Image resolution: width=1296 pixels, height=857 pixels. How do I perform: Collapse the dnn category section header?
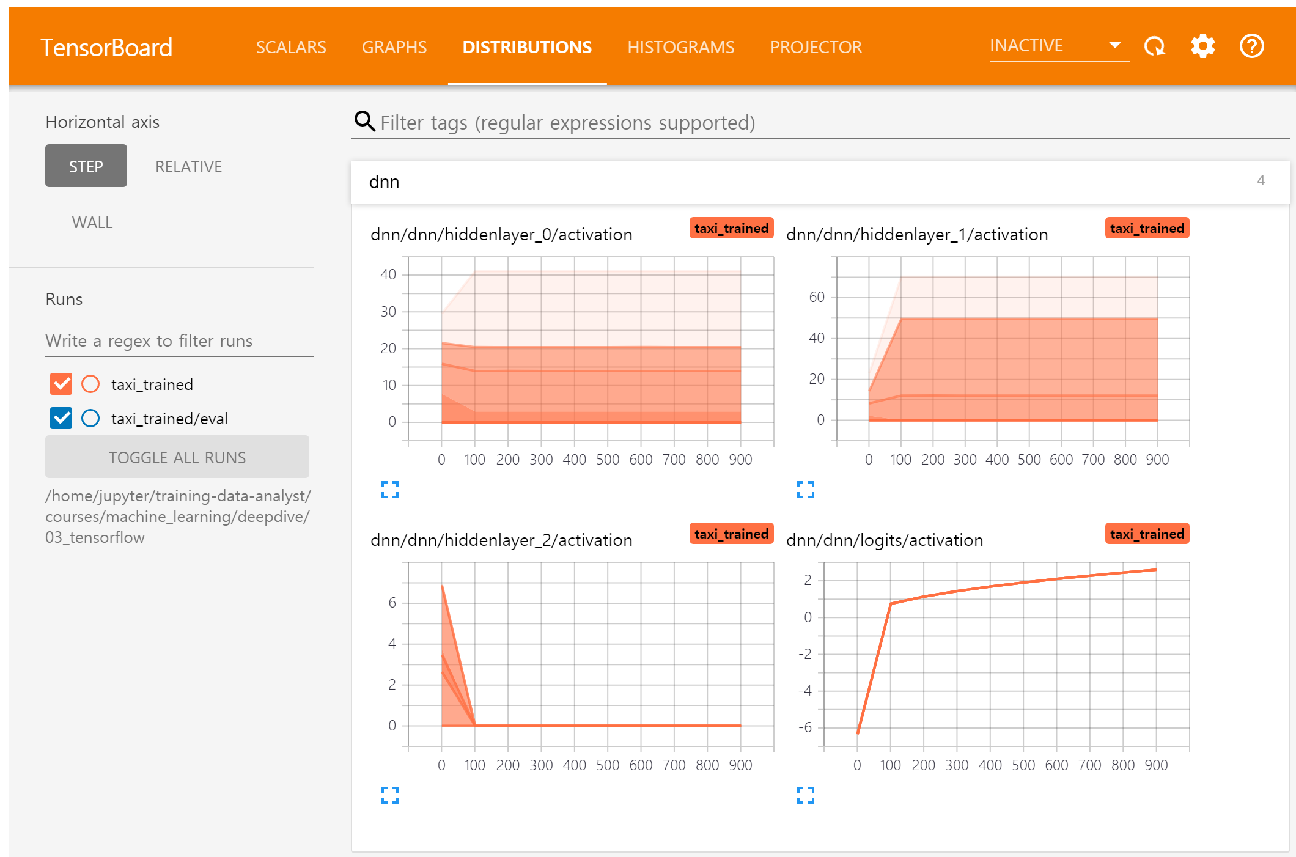point(819,182)
